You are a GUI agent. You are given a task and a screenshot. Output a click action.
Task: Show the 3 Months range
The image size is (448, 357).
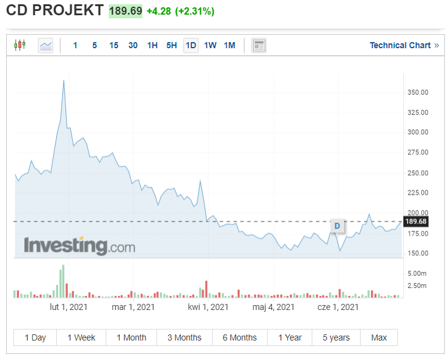click(x=185, y=337)
